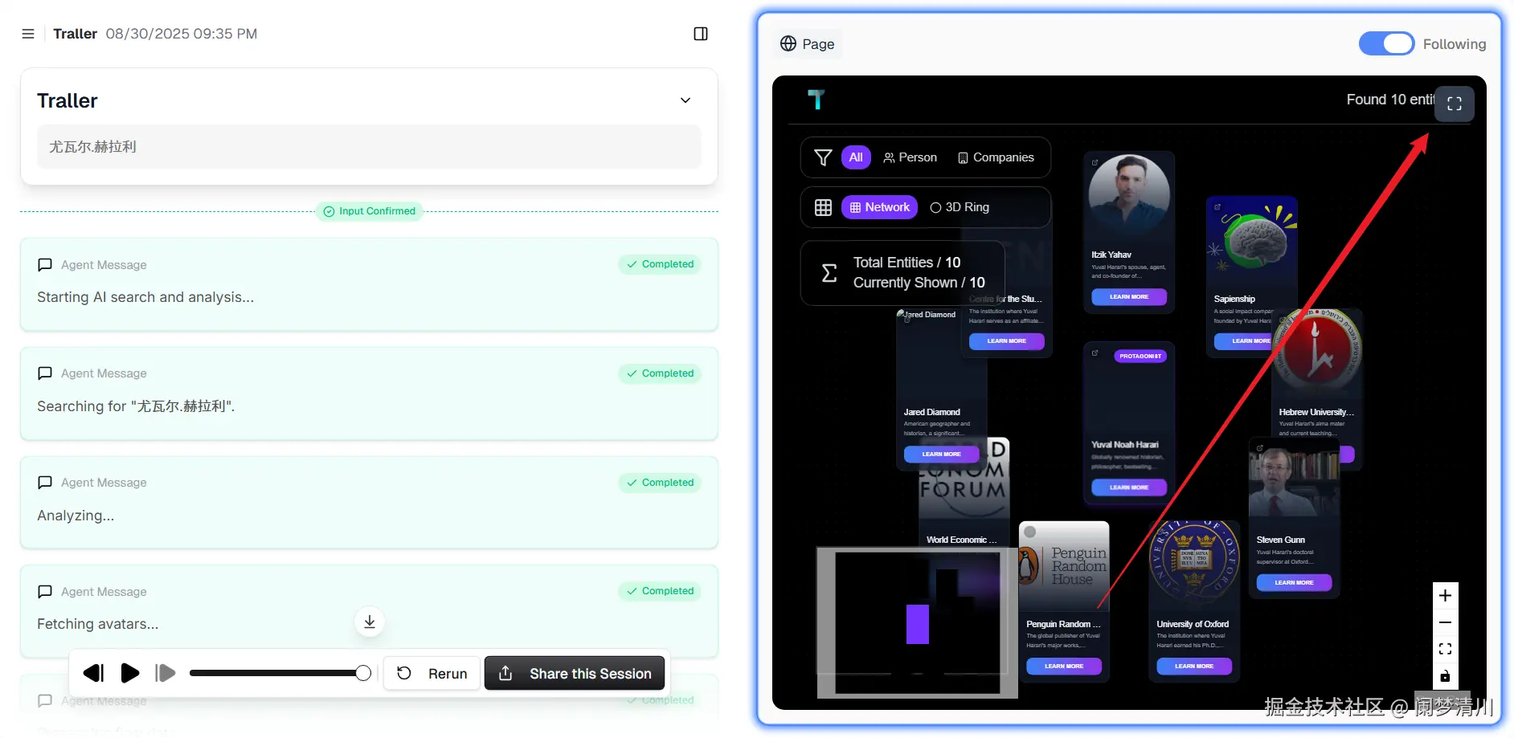Select the All filter tab
Viewport: 1514px width, 738px height.
(856, 157)
